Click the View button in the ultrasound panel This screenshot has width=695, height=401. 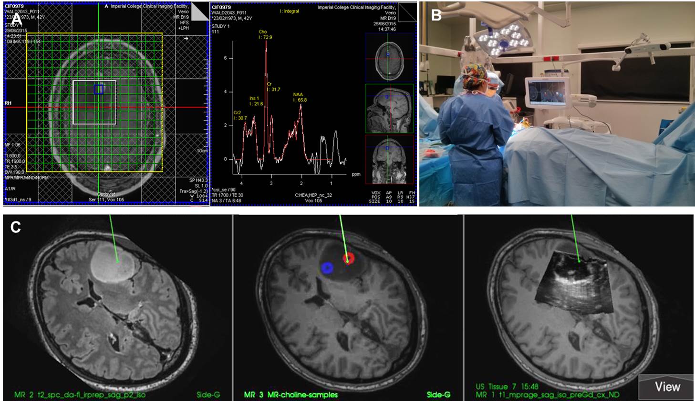(x=666, y=386)
